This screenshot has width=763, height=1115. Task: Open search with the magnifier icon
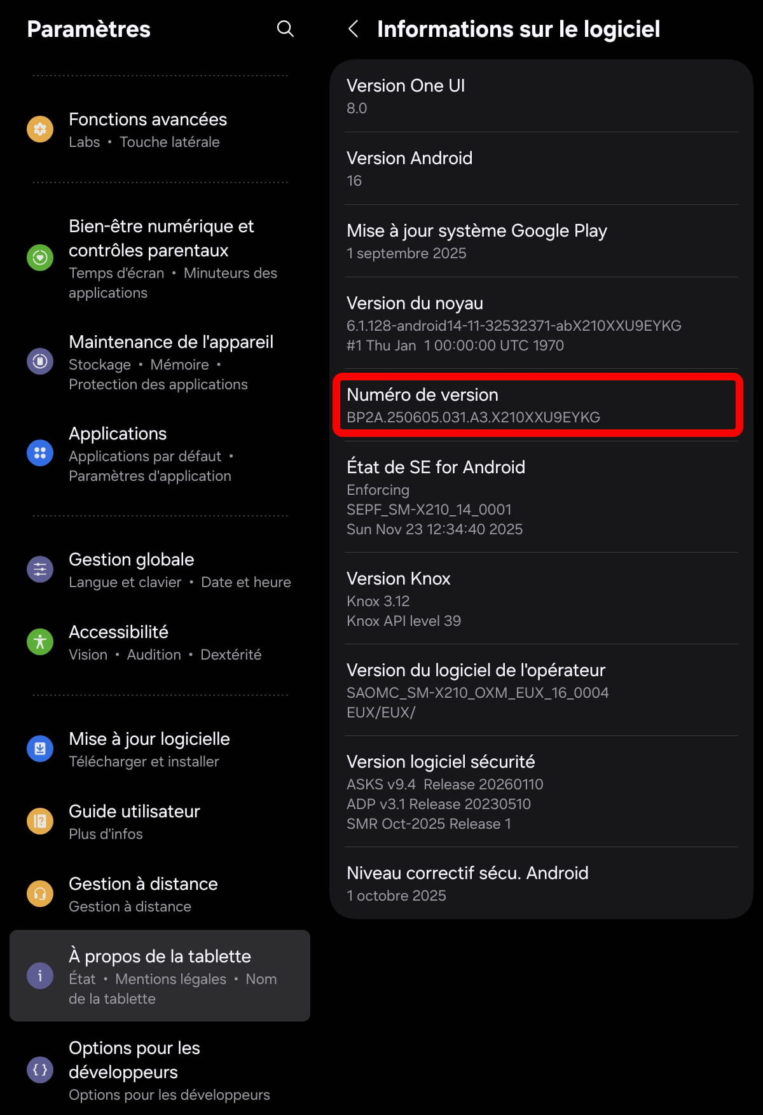285,29
